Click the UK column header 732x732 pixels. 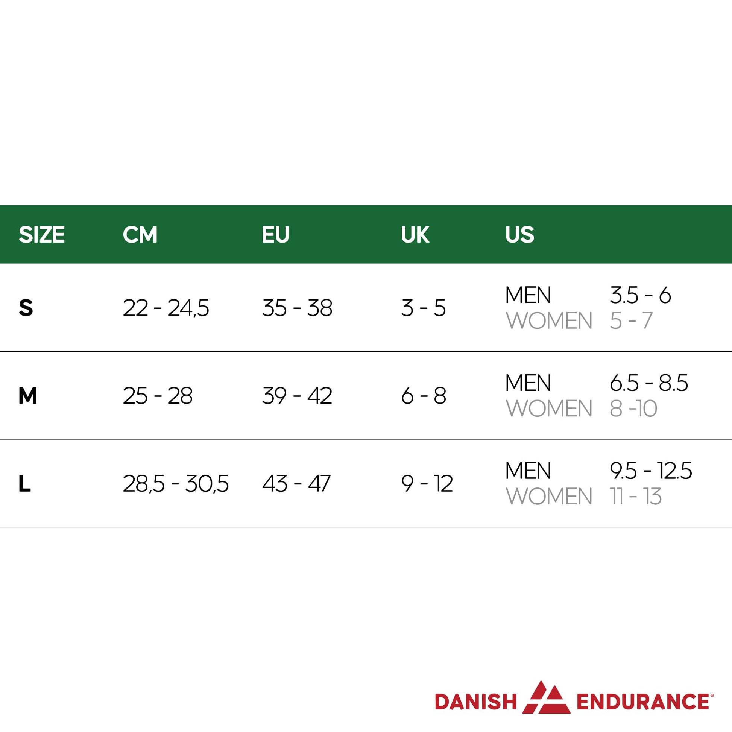pos(415,234)
